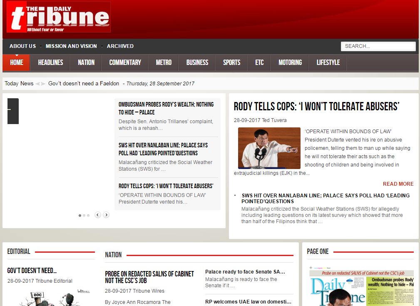Open the About Us page

(23, 46)
